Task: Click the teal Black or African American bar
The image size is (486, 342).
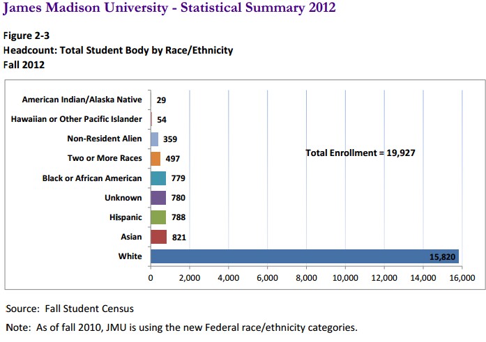Action: pyautogui.click(x=158, y=178)
